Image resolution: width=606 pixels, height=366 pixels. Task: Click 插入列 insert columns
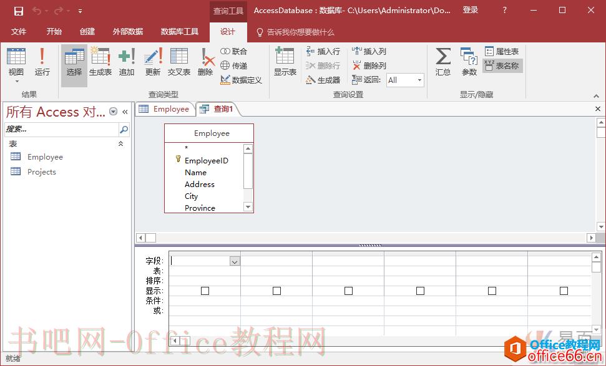(369, 51)
